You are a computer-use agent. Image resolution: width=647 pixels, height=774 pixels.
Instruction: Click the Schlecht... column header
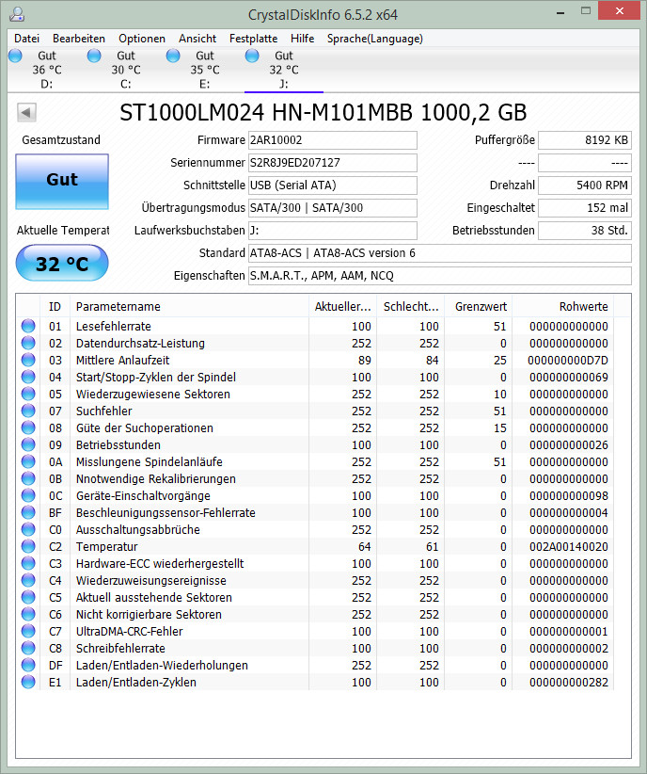[x=411, y=307]
